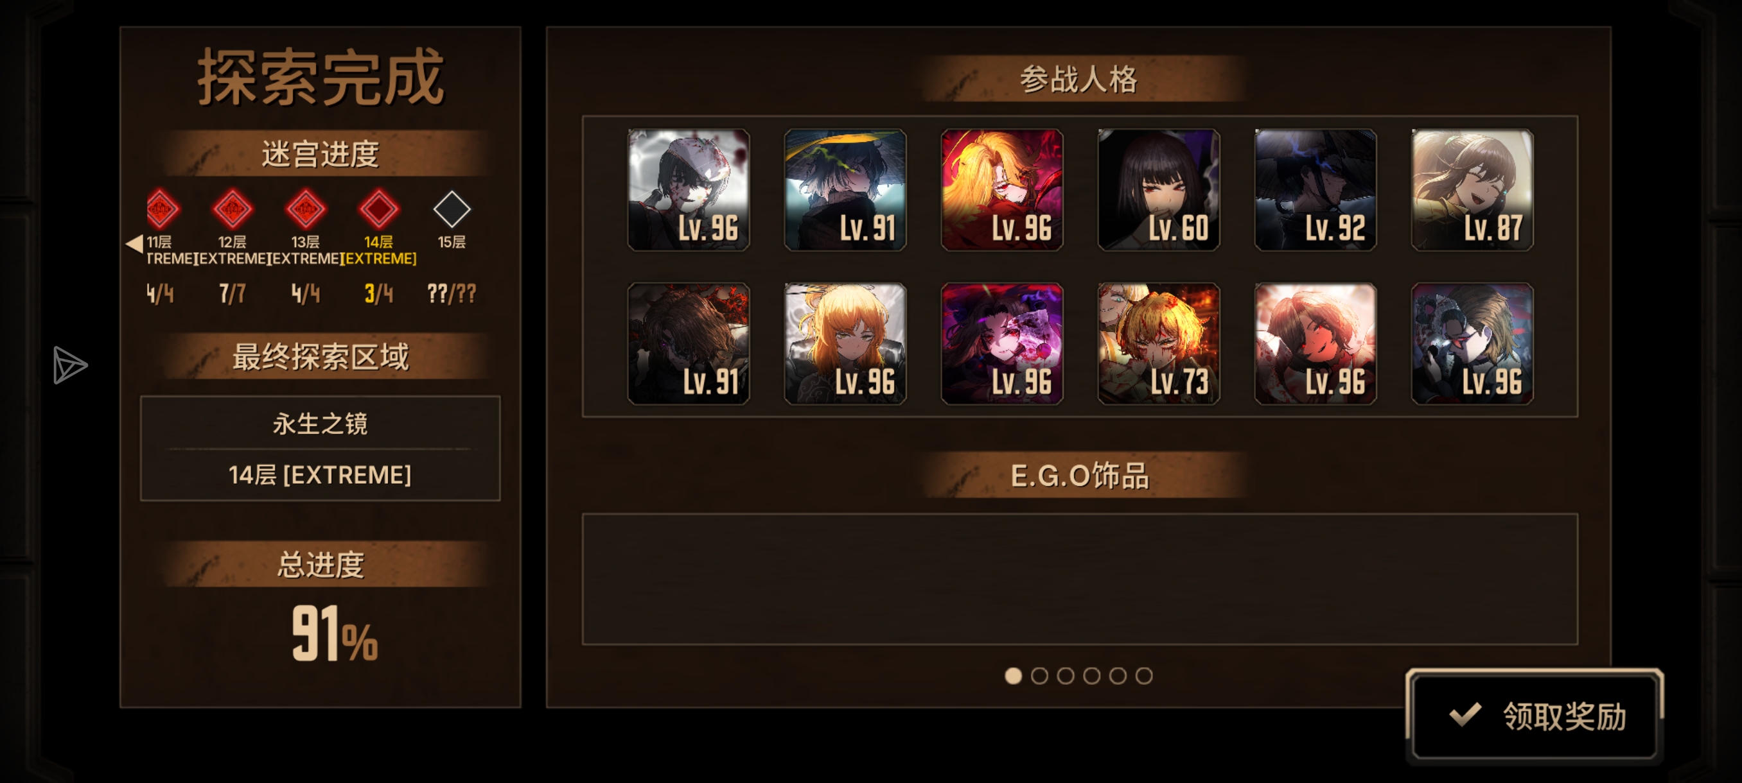Click the 14层 [EXTREME] final area box
Viewport: 1742px width, 783px height.
point(320,475)
